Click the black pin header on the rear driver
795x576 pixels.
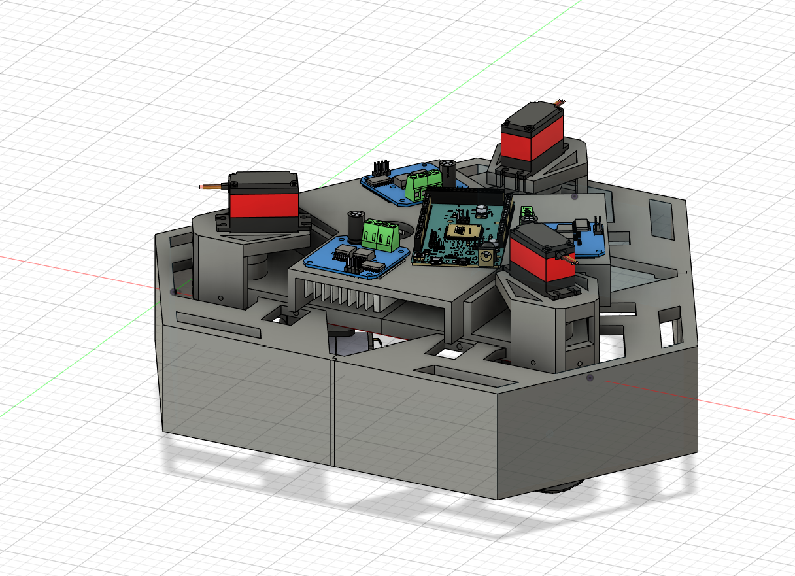[381, 168]
